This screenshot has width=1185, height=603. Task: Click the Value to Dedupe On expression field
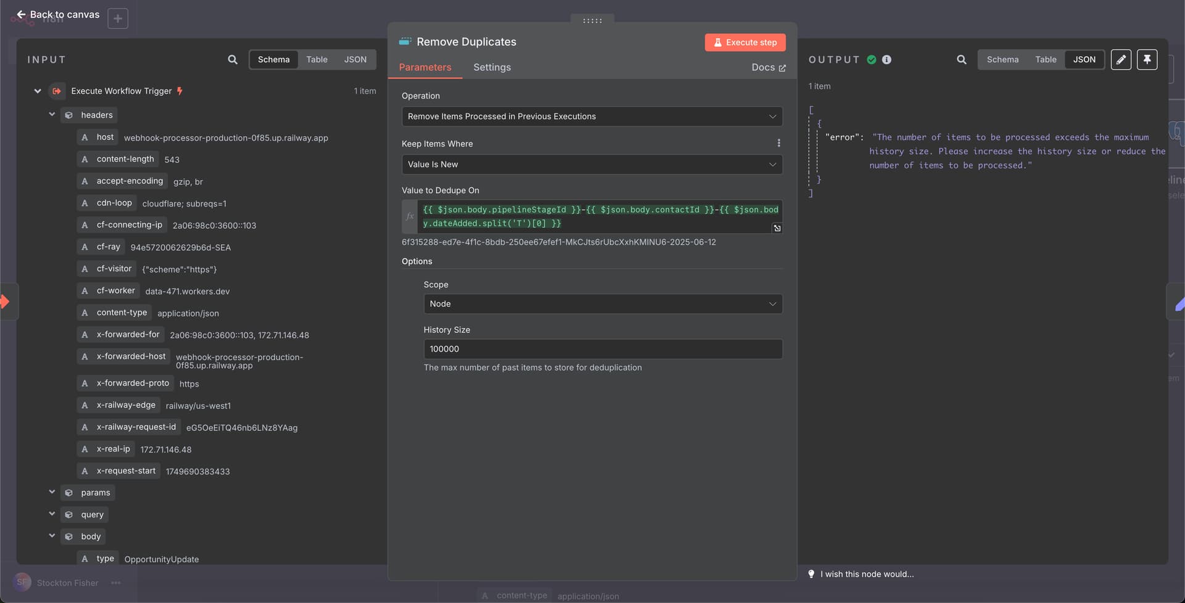pos(600,216)
